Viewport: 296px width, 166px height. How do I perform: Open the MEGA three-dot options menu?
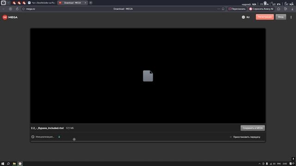291,17
